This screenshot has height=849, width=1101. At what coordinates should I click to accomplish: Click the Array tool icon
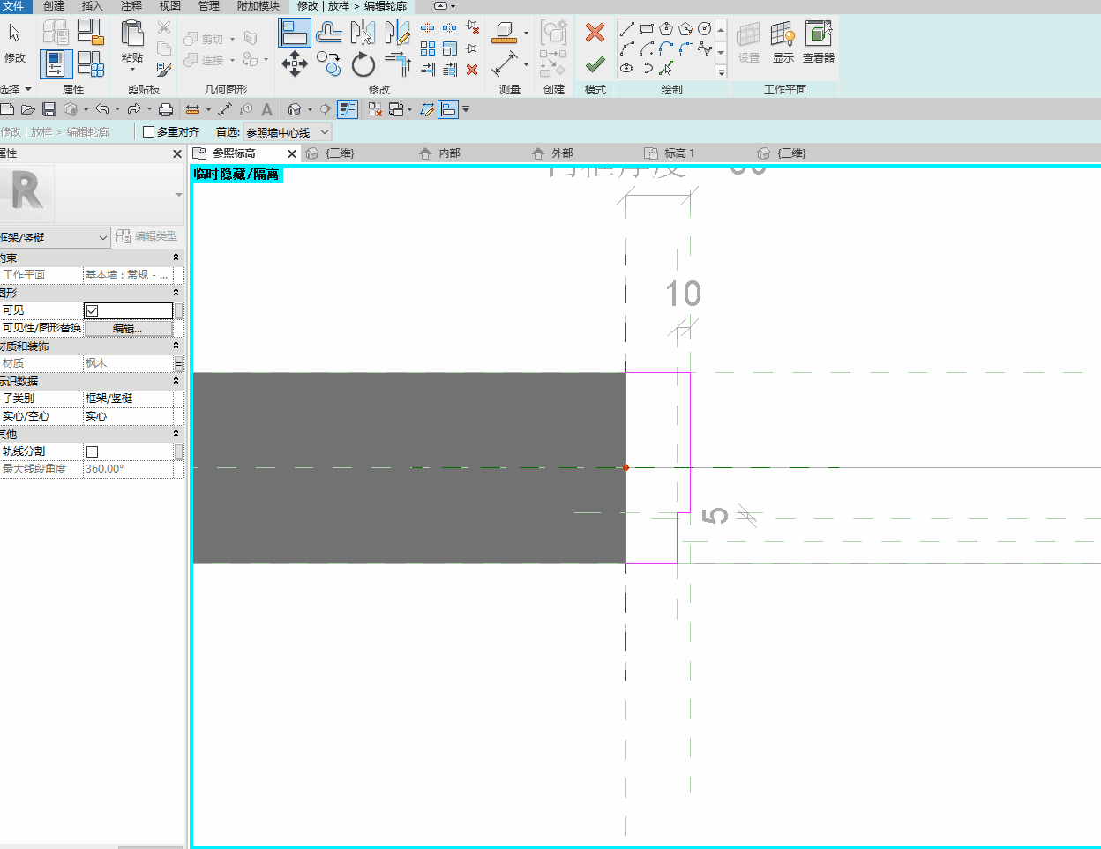click(x=428, y=48)
